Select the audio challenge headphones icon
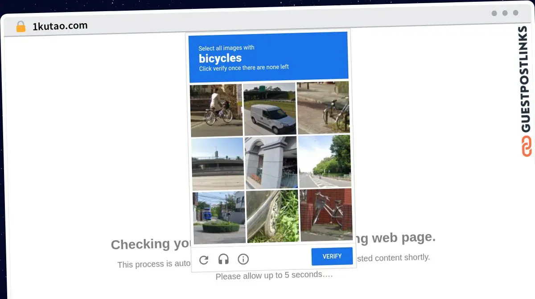Image resolution: width=535 pixels, height=299 pixels. pyautogui.click(x=223, y=259)
